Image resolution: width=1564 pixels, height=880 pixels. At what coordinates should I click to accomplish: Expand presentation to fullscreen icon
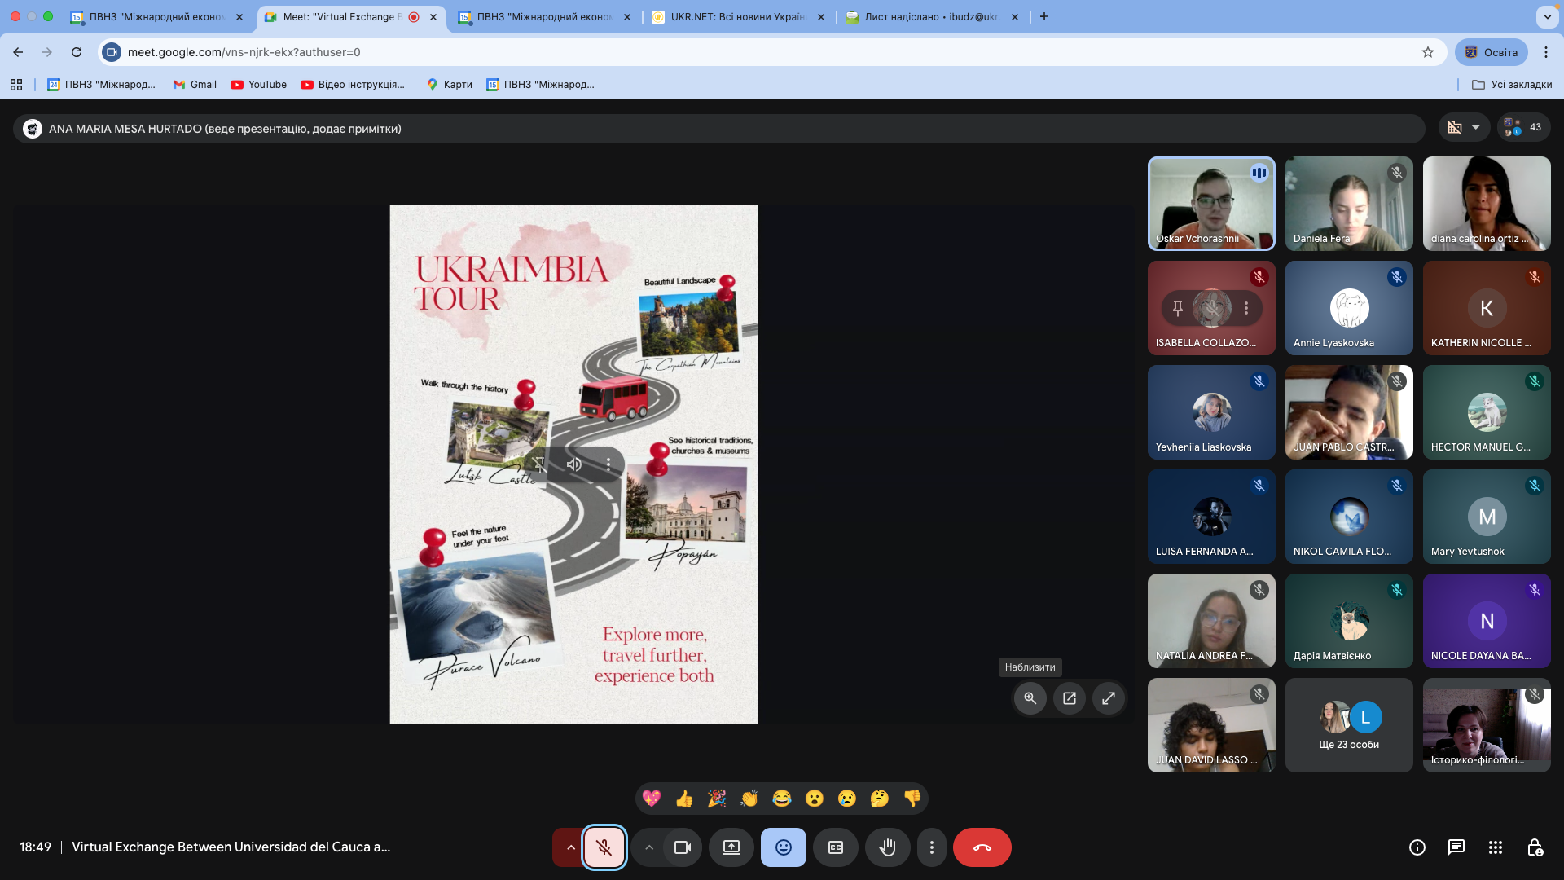(1108, 698)
